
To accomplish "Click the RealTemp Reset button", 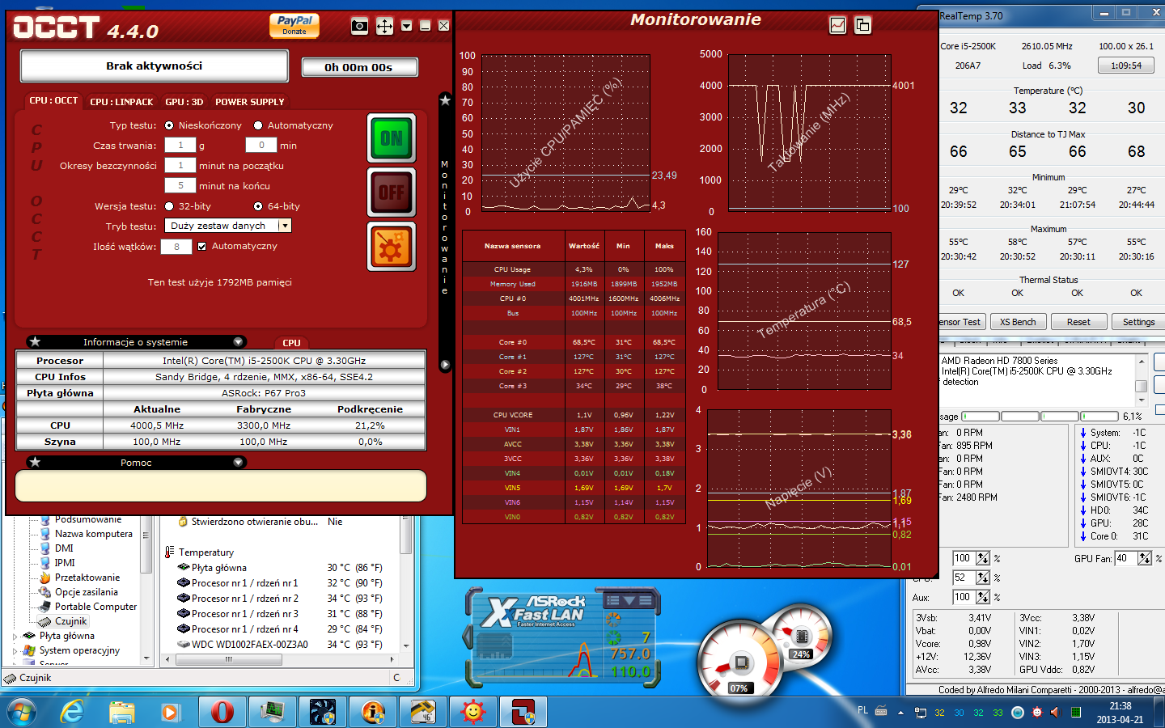I will pos(1078,322).
